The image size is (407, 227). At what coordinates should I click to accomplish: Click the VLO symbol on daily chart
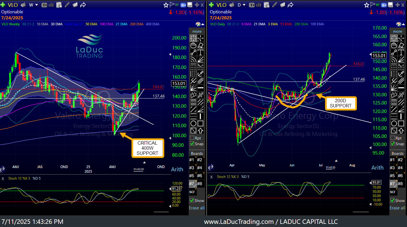tap(221, 5)
